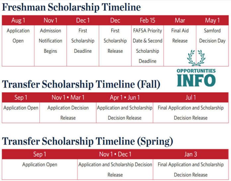Select the Final Aid Release cell

pos(180,36)
